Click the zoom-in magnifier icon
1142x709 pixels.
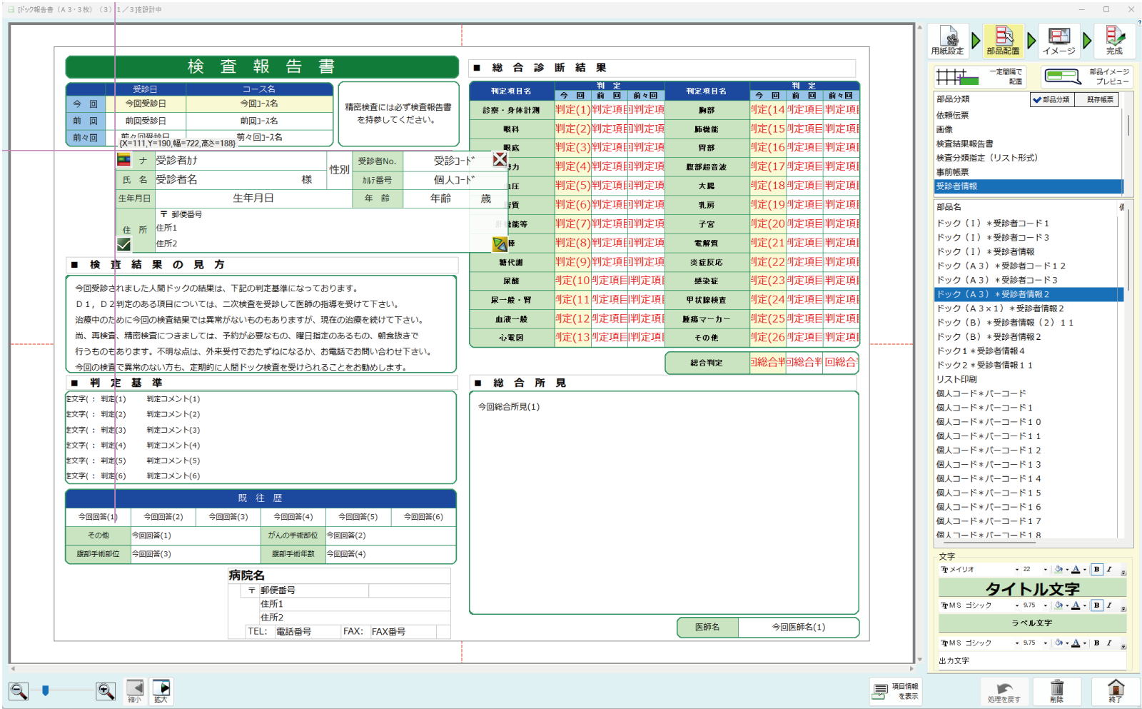(106, 690)
